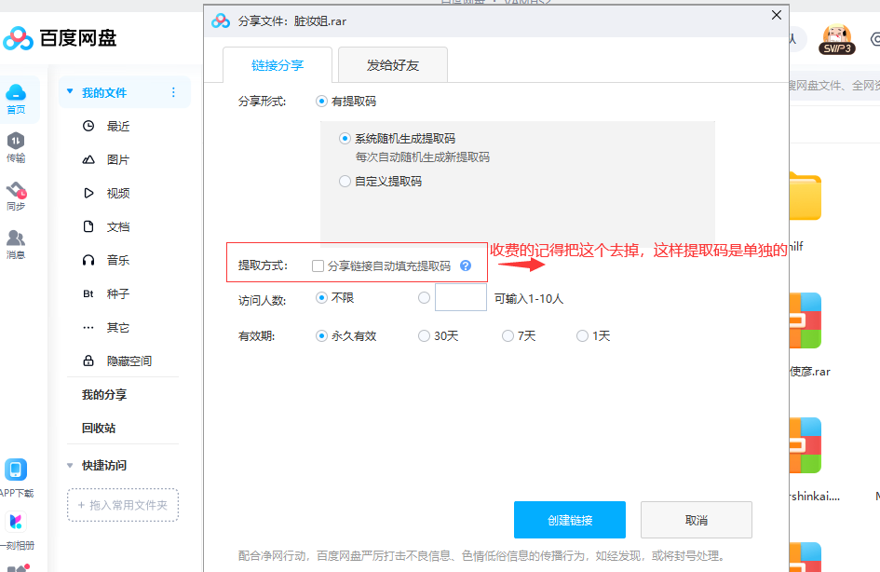Select the 7天 validity period
Image resolution: width=880 pixels, height=572 pixels.
[508, 335]
